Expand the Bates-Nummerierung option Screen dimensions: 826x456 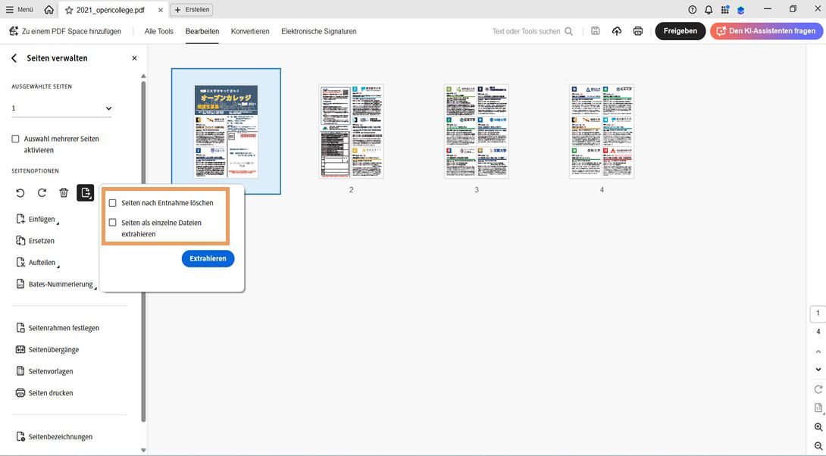click(55, 284)
